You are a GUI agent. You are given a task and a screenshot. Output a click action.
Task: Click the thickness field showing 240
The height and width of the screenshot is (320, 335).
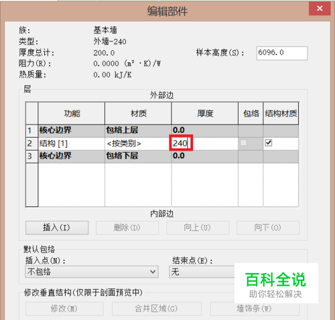point(204,143)
